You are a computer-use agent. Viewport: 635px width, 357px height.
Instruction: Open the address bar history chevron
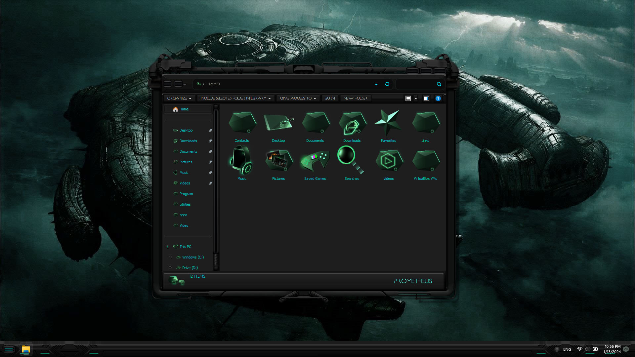point(376,84)
